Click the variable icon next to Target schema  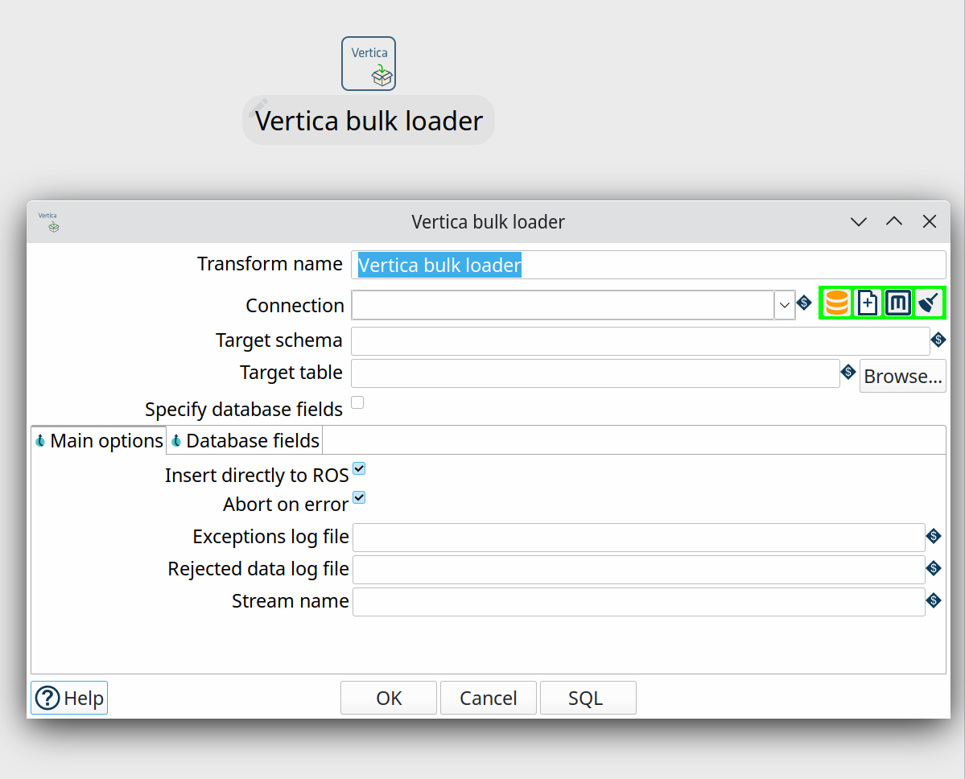click(x=938, y=340)
